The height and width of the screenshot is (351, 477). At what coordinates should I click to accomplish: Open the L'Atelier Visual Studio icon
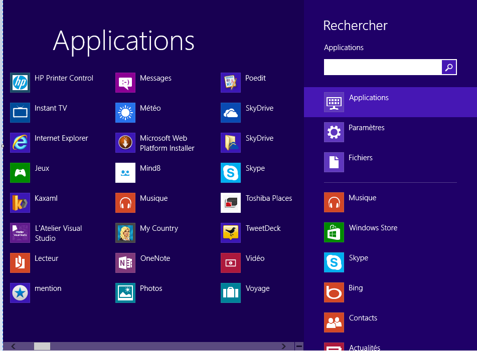pos(20,233)
